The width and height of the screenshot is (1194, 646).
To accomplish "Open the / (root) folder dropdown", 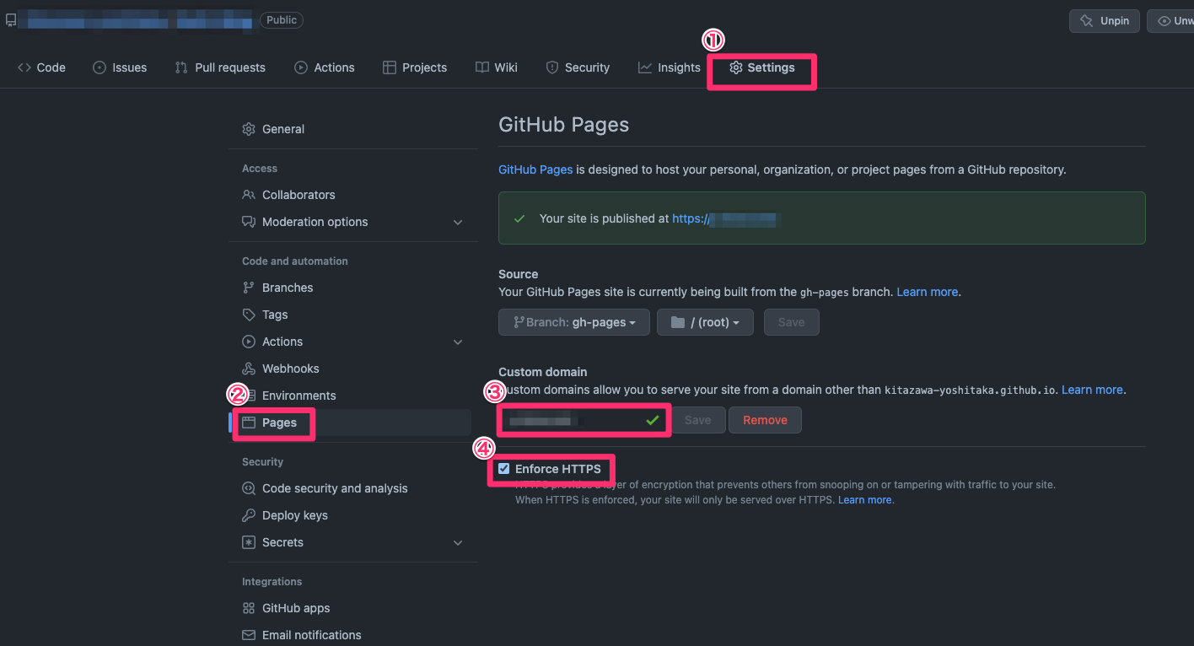I will tap(705, 322).
